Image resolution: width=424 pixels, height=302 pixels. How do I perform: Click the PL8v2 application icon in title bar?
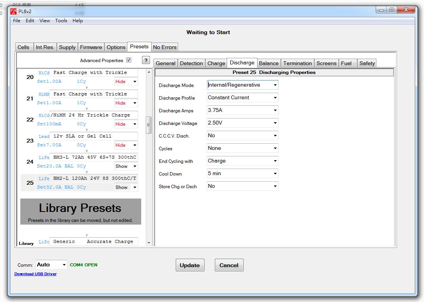[13, 11]
